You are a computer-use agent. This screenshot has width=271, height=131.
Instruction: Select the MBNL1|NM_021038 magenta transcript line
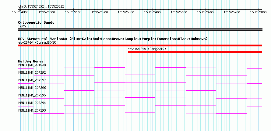140,68
